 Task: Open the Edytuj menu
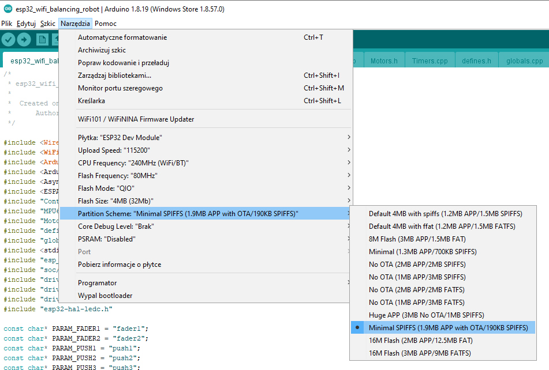click(x=26, y=24)
